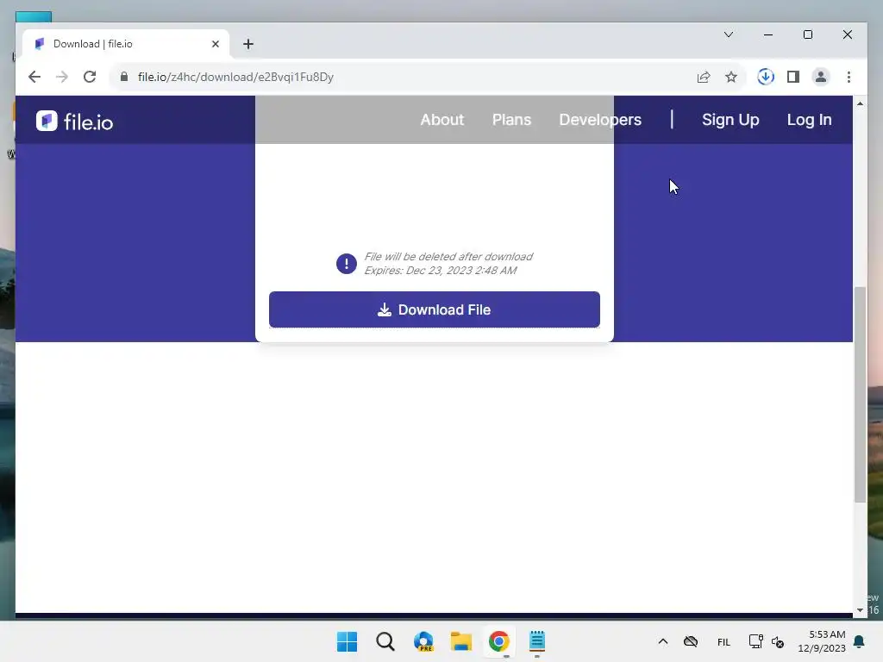883x662 pixels.
Task: Open Chrome three-dot menu
Action: (x=849, y=77)
